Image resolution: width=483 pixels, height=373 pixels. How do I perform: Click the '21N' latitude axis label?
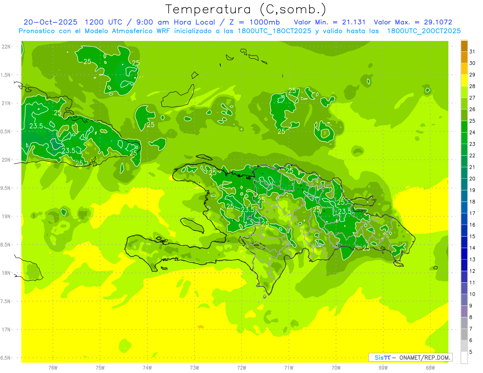coord(6,103)
